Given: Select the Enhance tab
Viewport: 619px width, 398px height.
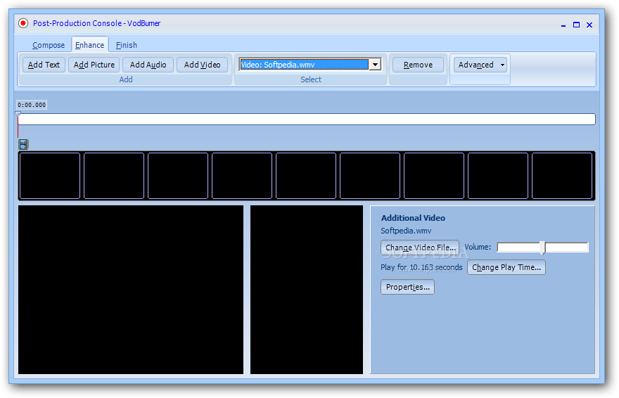Looking at the screenshot, I should pos(89,45).
